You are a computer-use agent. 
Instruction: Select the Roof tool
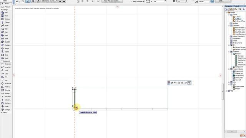point(6,35)
